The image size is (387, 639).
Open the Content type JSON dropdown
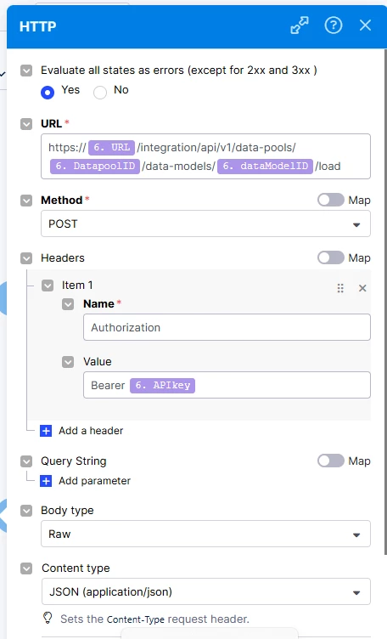[x=206, y=591]
